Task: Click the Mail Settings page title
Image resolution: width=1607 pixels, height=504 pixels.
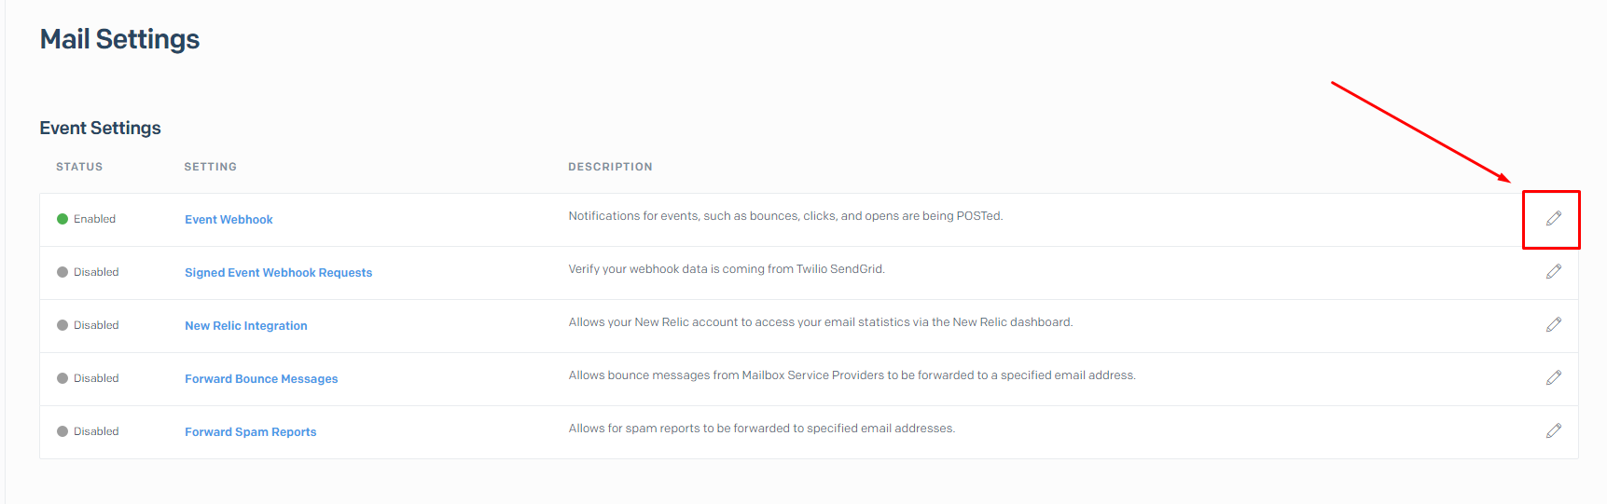Action: pyautogui.click(x=119, y=39)
